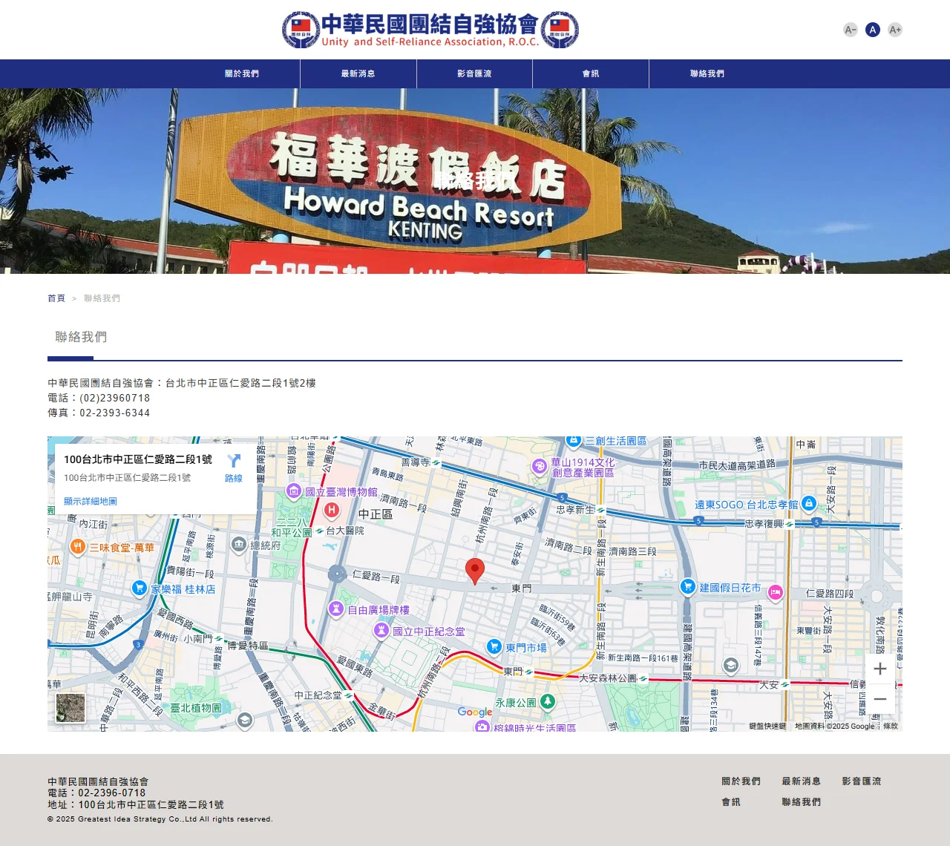Click the 聯絡我們 breadcrumb item
This screenshot has height=846, width=950.
(102, 298)
